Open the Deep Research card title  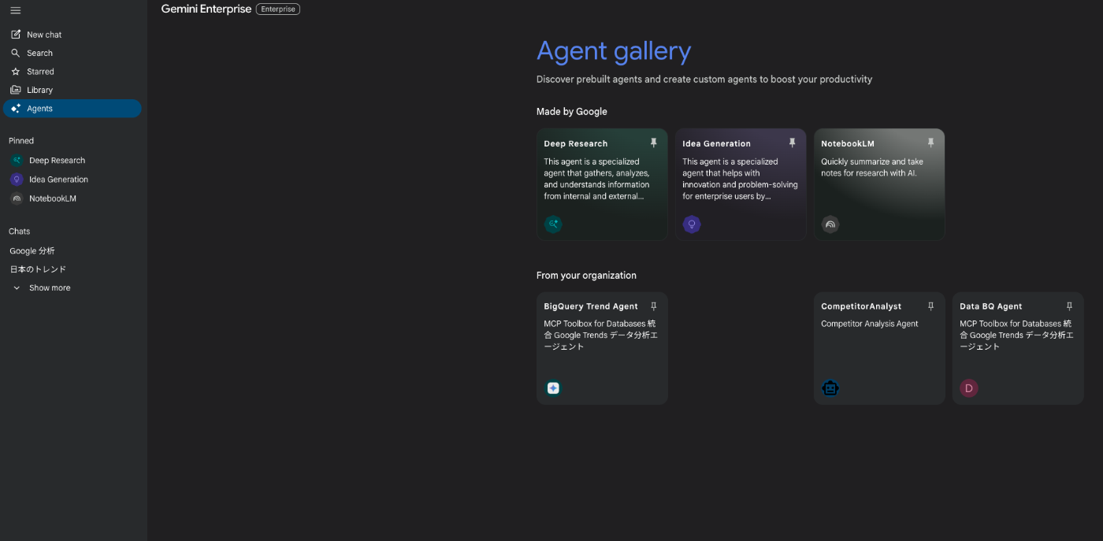coord(576,143)
